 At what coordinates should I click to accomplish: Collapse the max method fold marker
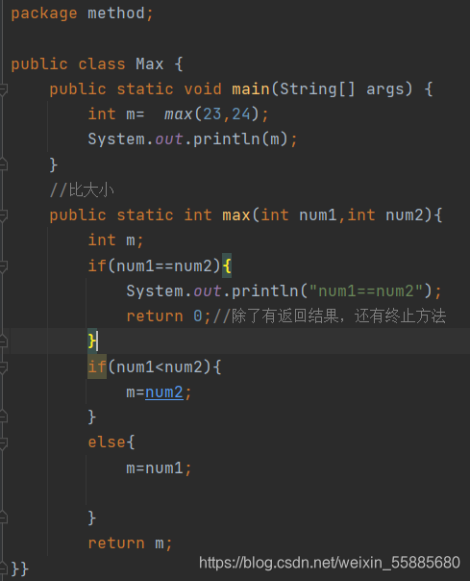3,215
